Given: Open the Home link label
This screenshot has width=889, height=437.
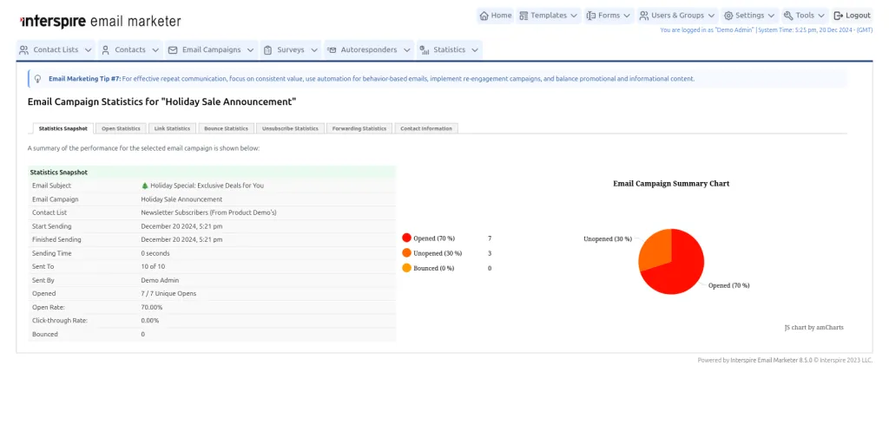Looking at the screenshot, I should (501, 16).
